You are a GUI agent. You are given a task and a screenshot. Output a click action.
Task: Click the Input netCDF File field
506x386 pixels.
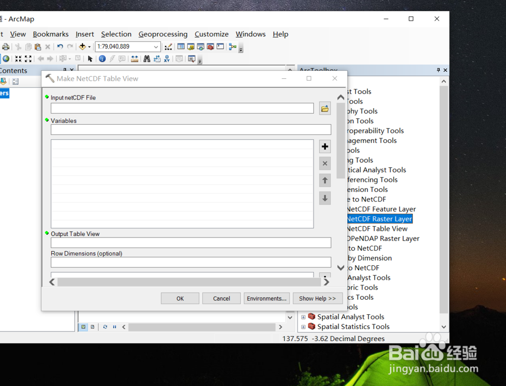(x=182, y=108)
